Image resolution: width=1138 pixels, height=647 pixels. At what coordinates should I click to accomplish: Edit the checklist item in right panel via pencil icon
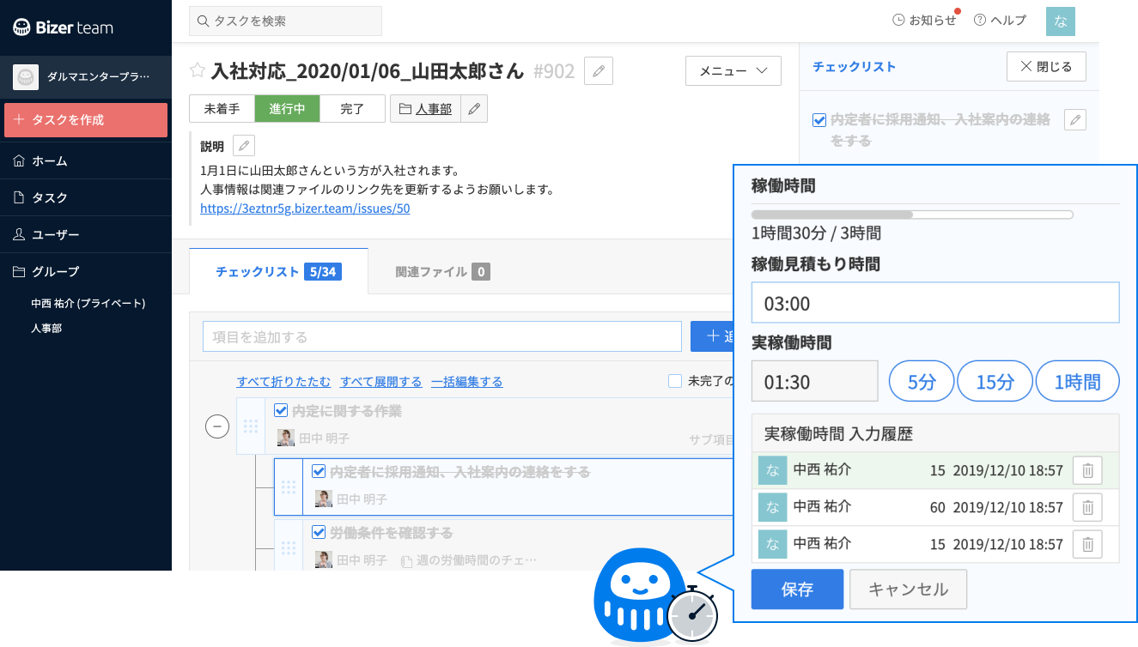click(x=1074, y=120)
